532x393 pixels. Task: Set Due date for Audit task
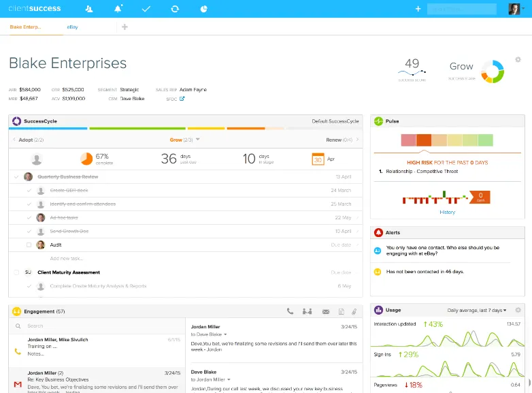click(x=341, y=245)
